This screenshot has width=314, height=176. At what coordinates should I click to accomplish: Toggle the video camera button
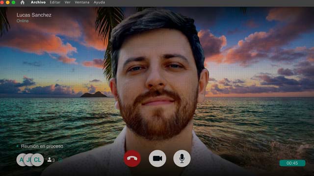coord(157,158)
